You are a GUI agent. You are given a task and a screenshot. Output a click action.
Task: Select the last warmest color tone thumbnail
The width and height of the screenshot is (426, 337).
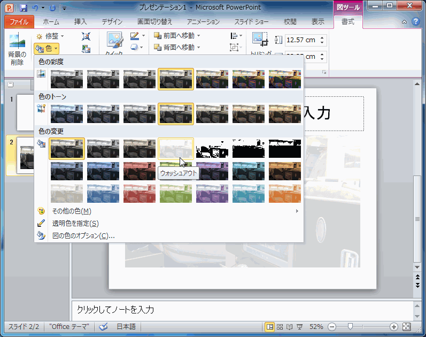[285, 114]
